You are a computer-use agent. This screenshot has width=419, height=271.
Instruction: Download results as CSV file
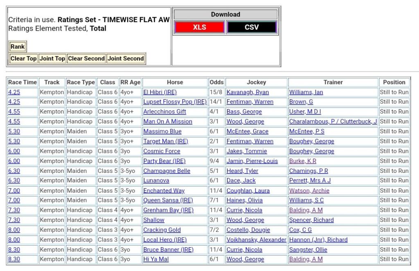252,27
